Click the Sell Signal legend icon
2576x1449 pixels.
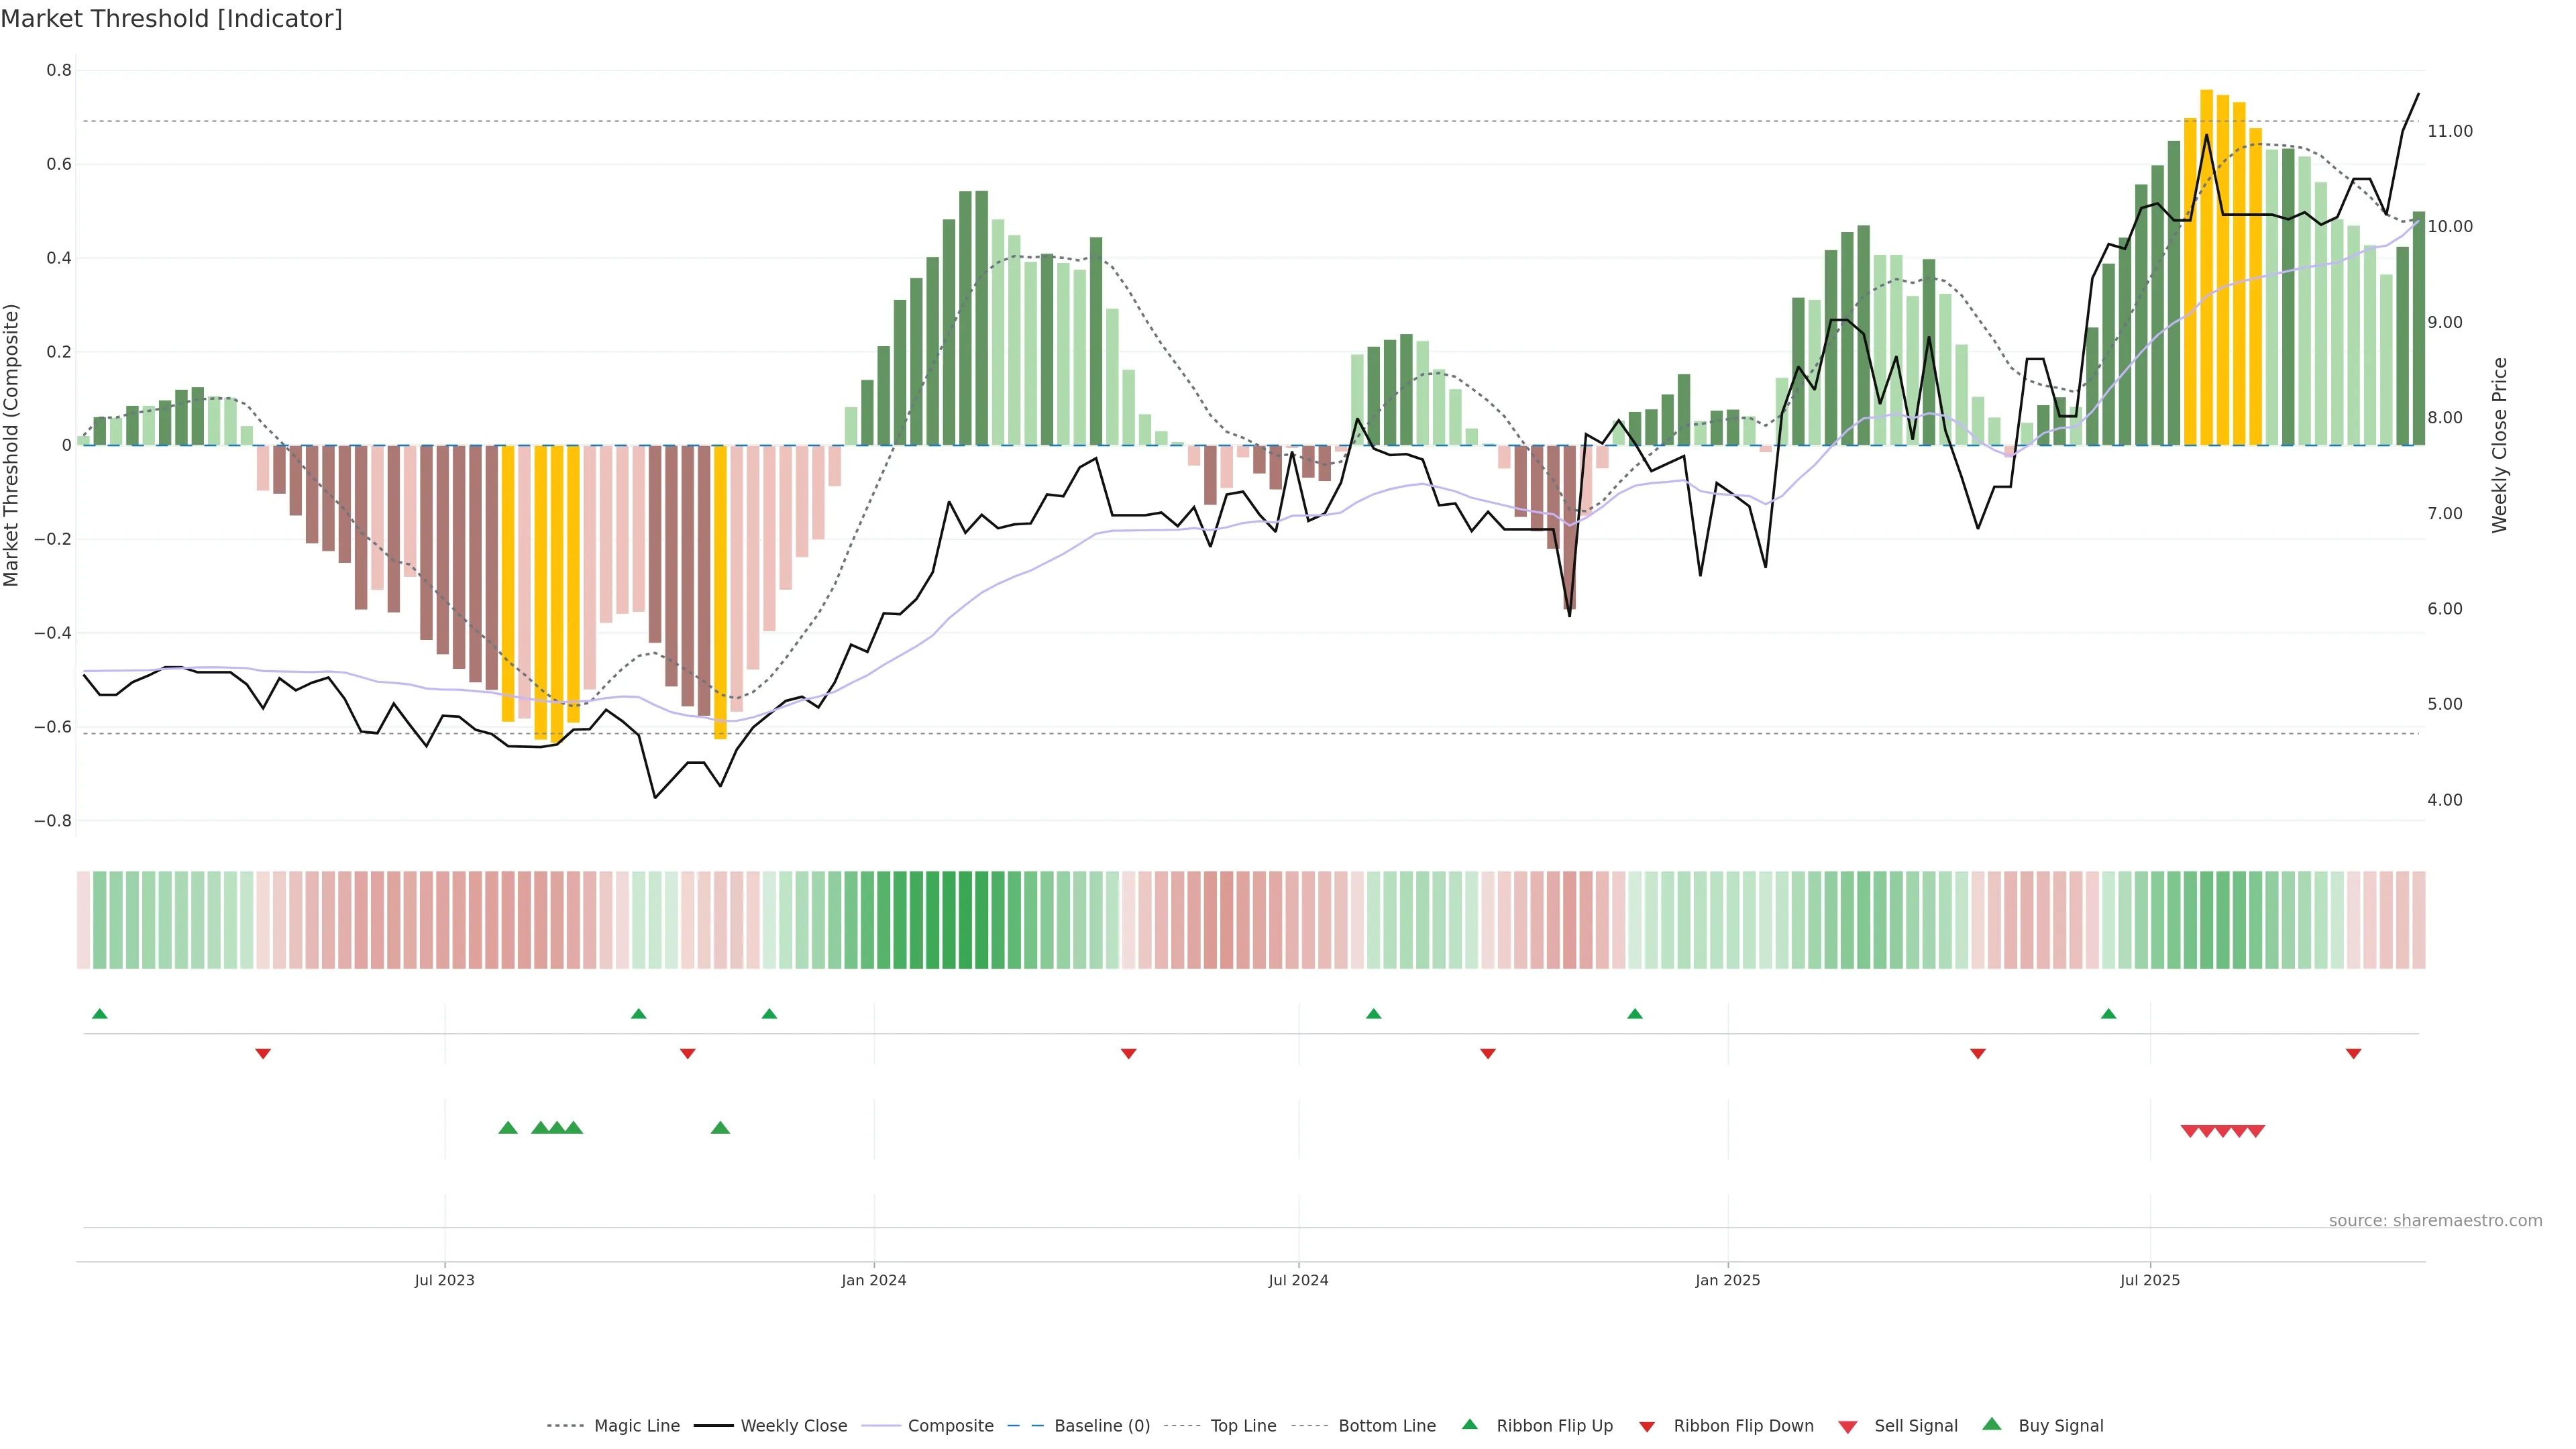pyautogui.click(x=1848, y=1426)
